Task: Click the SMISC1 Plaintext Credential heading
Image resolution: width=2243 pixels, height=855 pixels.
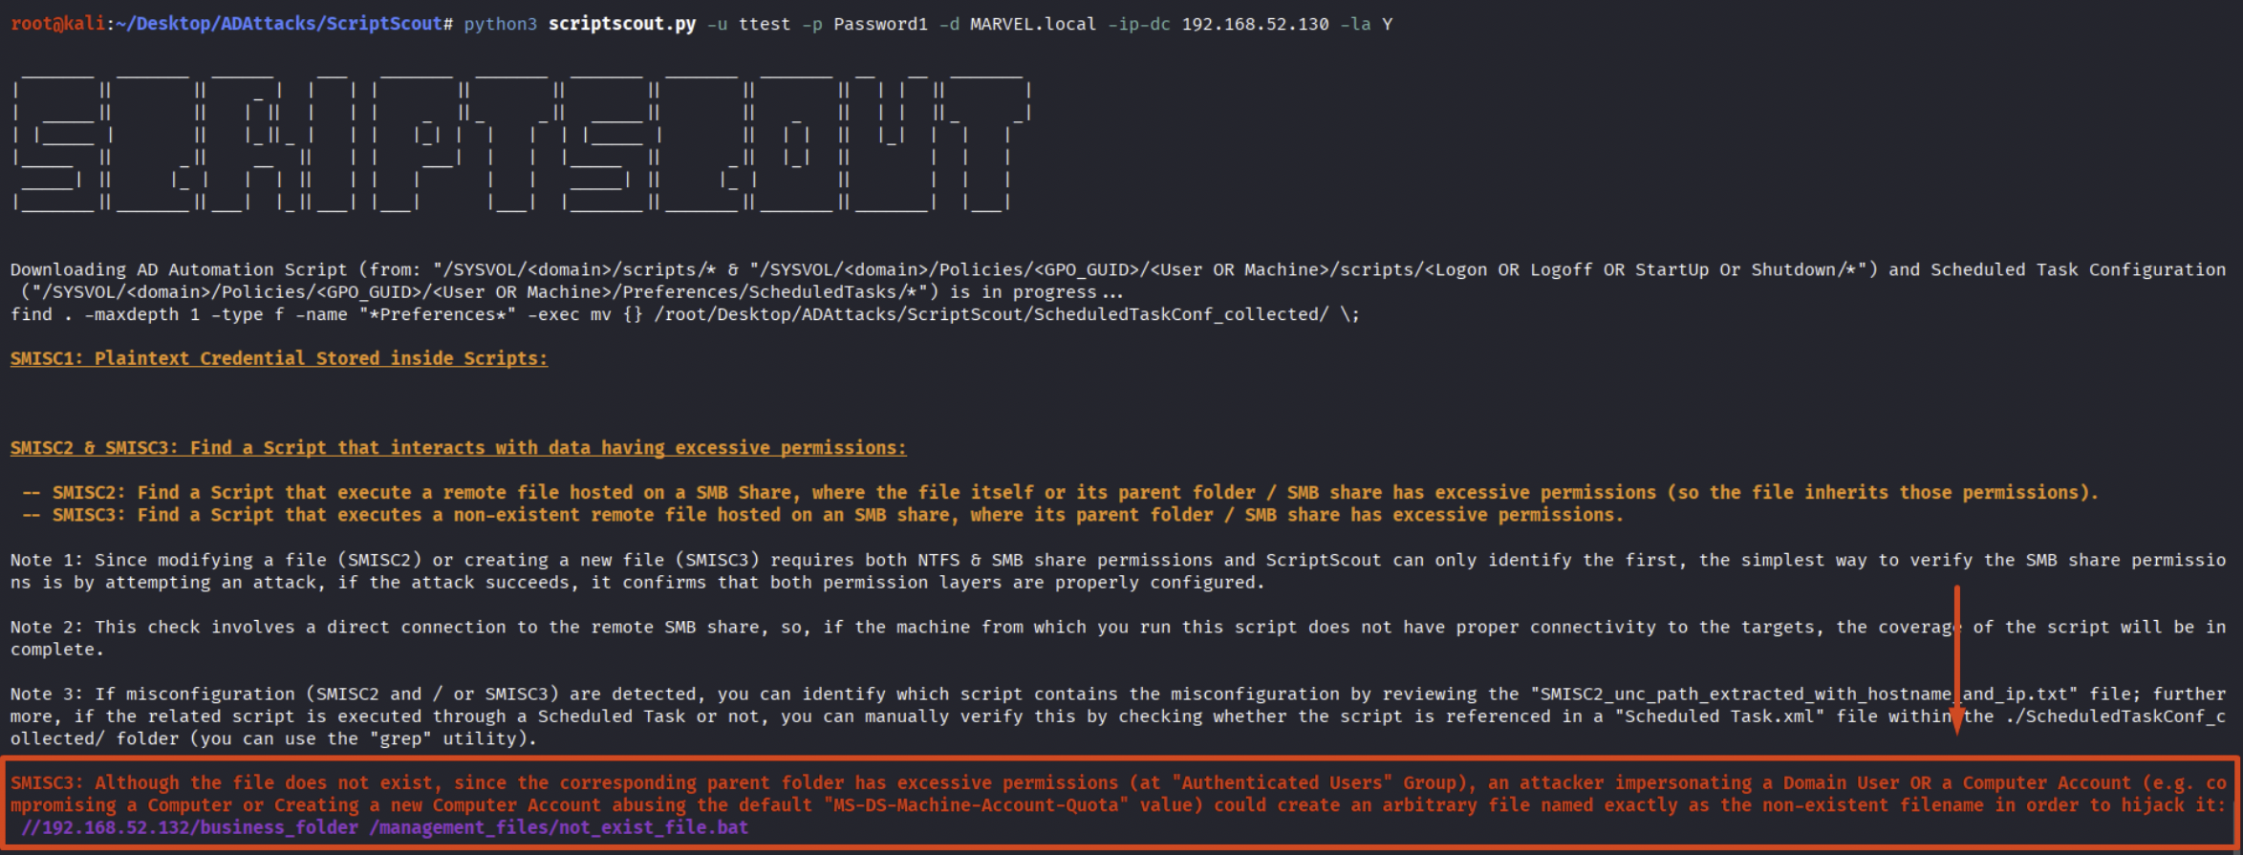Action: click(x=278, y=358)
